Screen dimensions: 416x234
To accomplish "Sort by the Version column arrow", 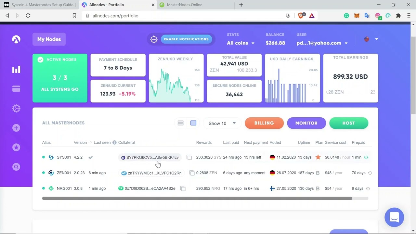I will [x=90, y=143].
